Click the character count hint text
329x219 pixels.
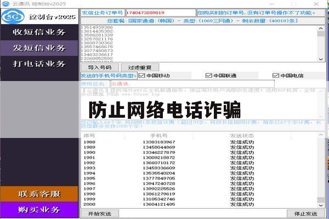201,124
